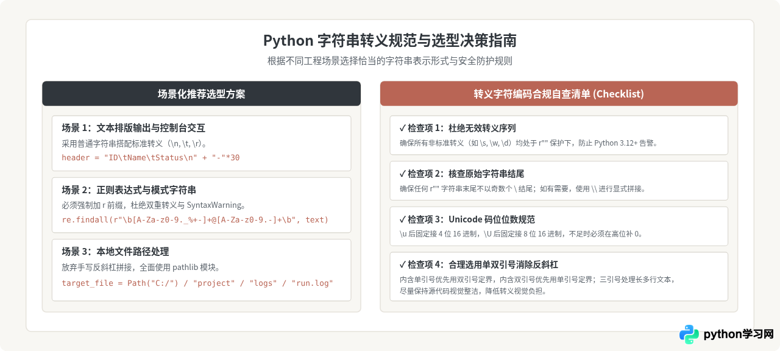Click the Python logo icon in the corner

click(x=689, y=335)
